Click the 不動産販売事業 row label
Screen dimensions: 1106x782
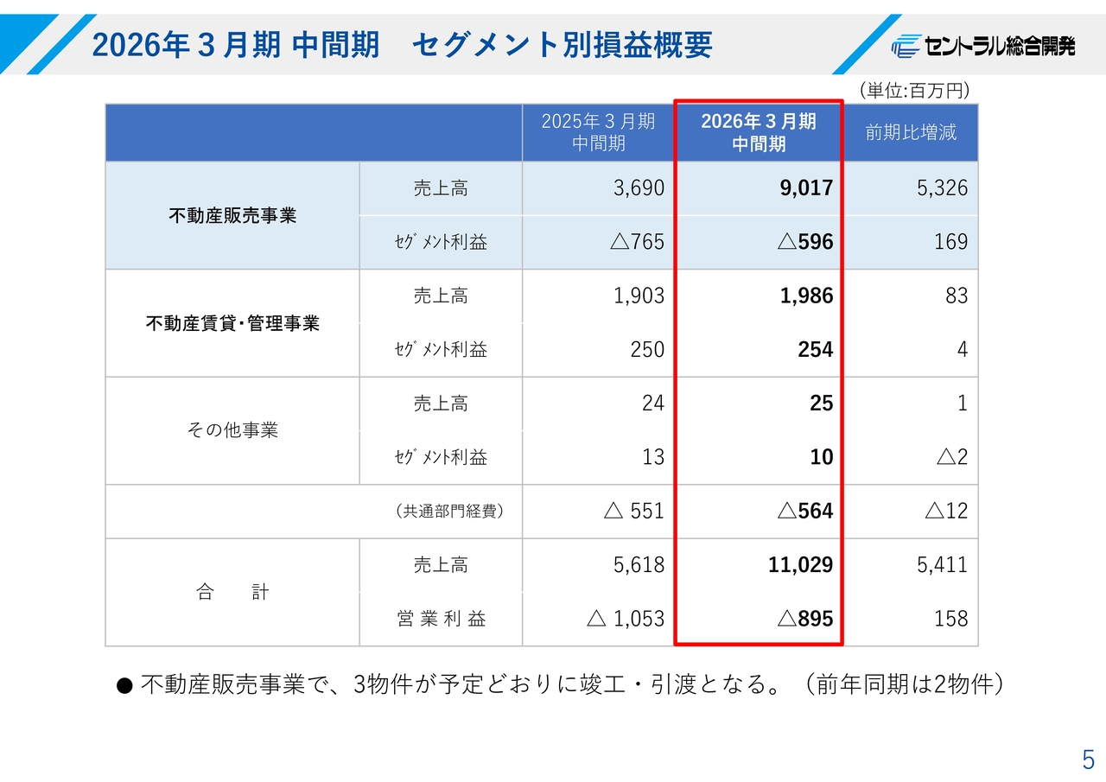[x=232, y=216]
